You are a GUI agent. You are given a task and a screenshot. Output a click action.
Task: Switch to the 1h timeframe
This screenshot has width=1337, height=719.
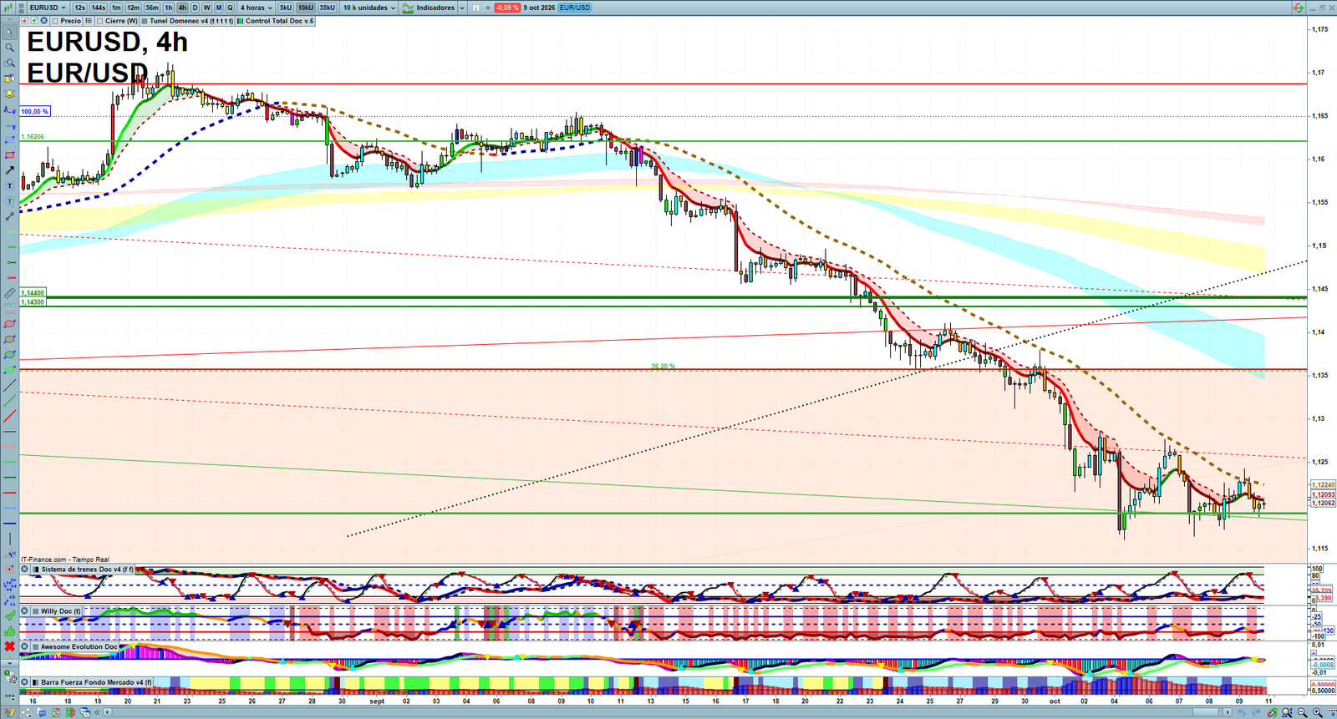click(x=169, y=8)
